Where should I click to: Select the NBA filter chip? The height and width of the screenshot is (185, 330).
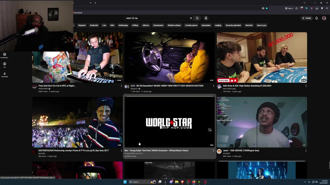(x=112, y=25)
